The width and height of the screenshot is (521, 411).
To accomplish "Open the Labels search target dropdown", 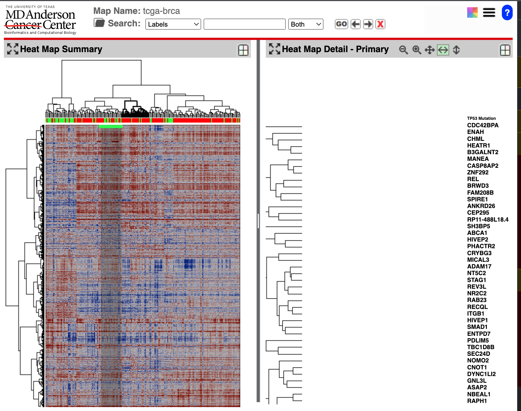I will [x=173, y=24].
